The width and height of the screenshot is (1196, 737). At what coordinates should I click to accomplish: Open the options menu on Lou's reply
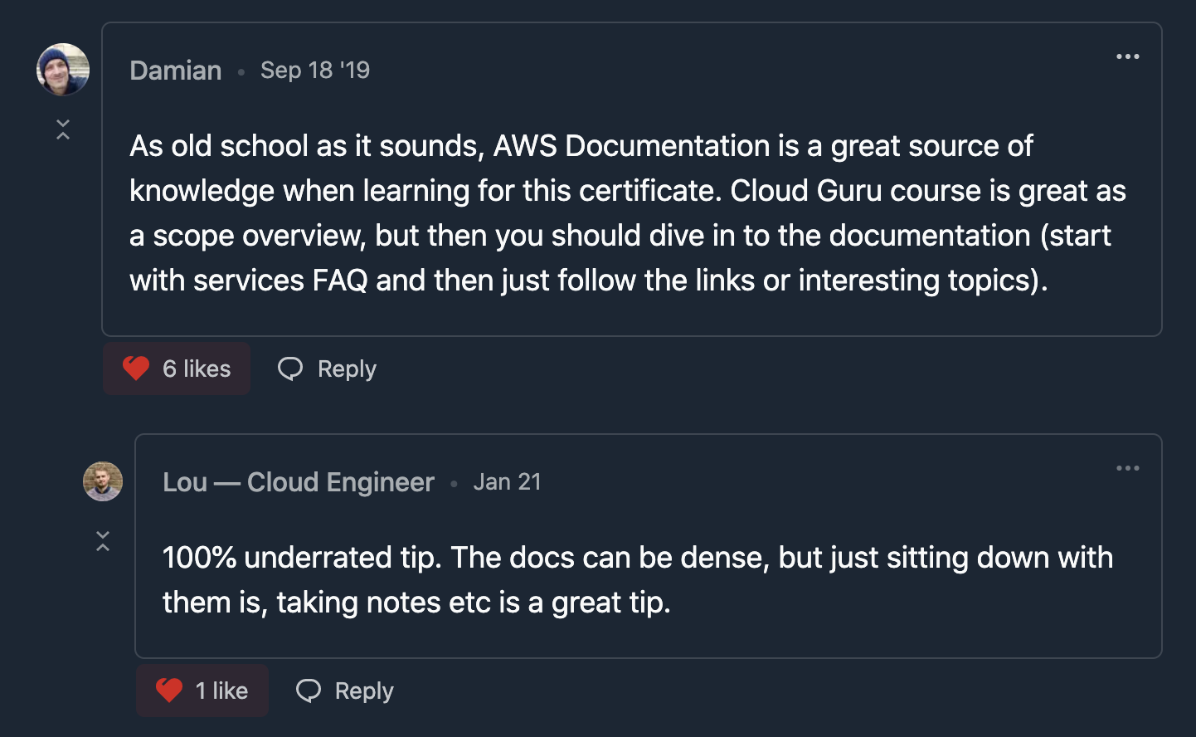point(1127,468)
